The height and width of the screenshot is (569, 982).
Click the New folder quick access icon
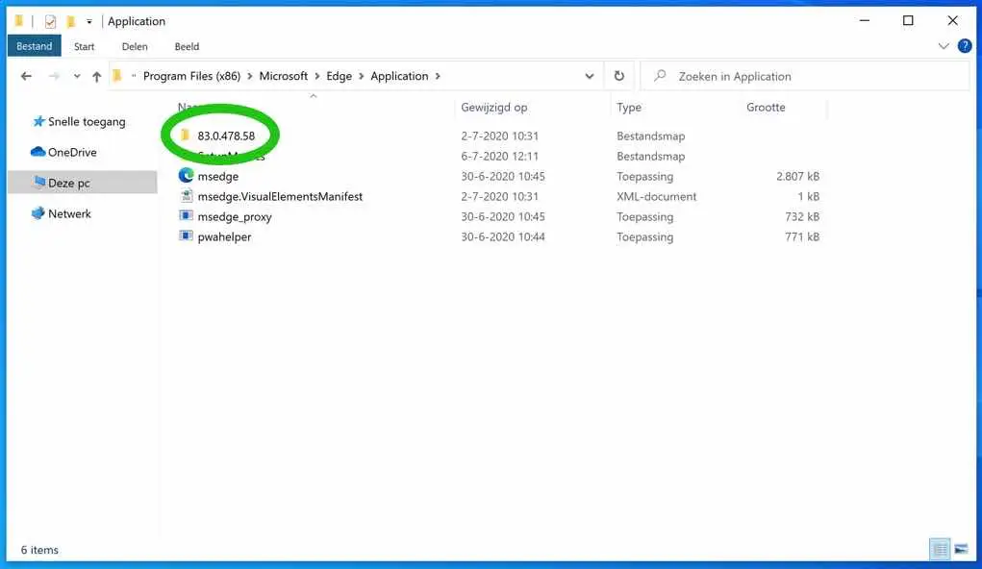[71, 21]
